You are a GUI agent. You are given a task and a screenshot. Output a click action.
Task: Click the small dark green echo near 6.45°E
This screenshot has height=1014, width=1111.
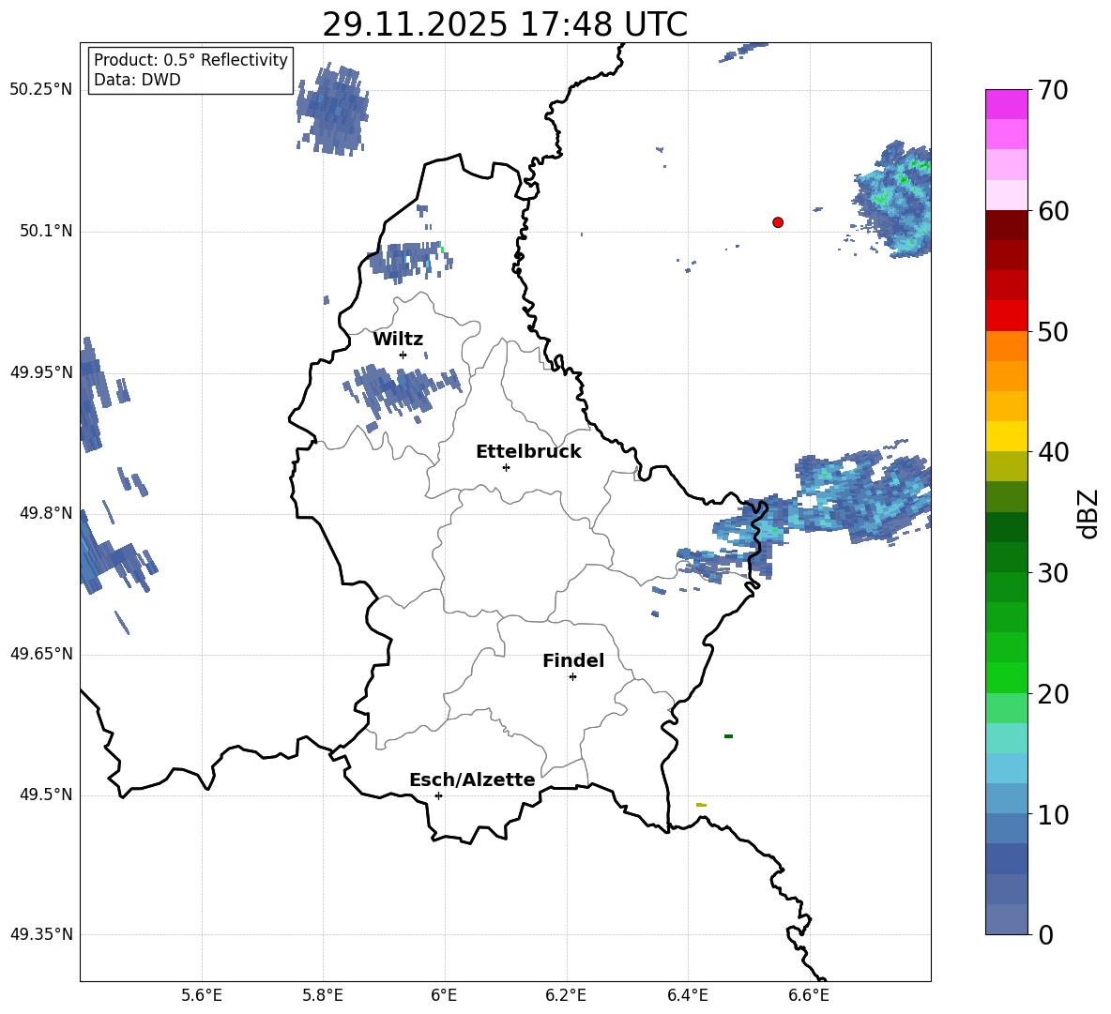tap(728, 736)
